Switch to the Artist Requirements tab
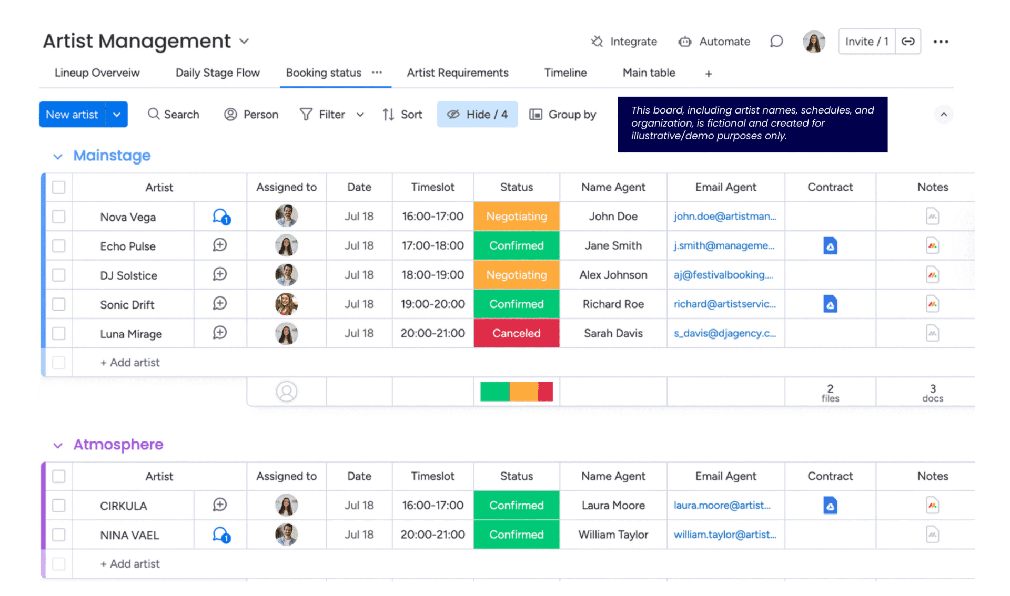1010x596 pixels. 457,73
